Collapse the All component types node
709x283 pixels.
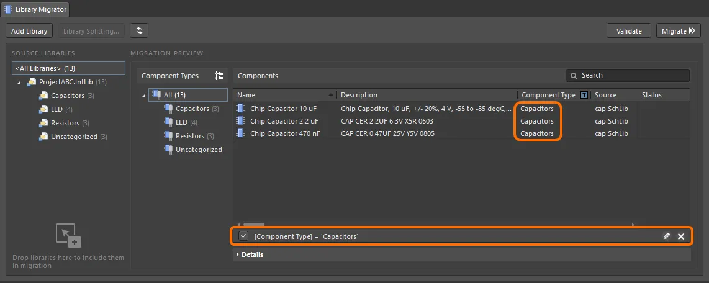[x=144, y=95]
